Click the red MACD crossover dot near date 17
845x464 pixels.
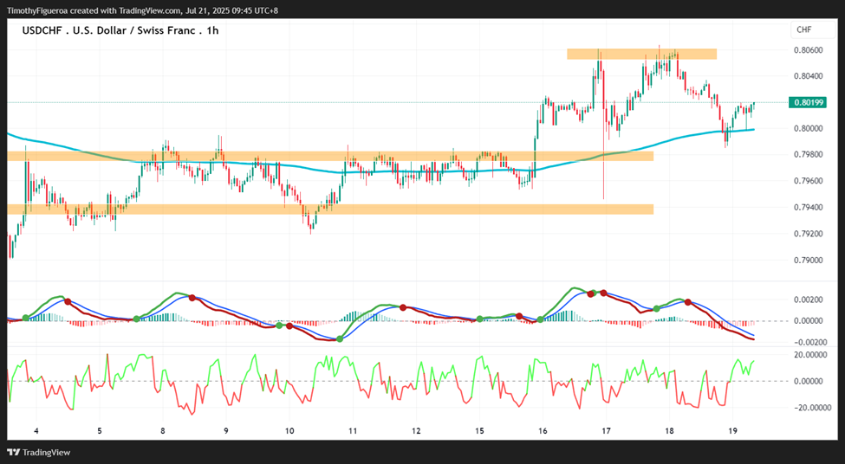(x=603, y=293)
